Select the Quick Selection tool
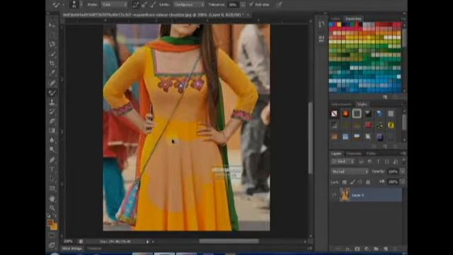This screenshot has width=453, height=255. pos(52,54)
